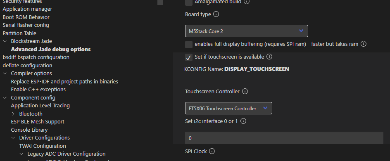Select Advanced Jade debug options
This screenshot has width=390, height=161.
click(51, 49)
